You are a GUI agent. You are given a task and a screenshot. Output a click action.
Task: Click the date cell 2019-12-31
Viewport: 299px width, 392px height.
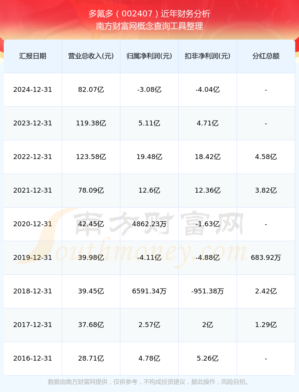tap(33, 258)
